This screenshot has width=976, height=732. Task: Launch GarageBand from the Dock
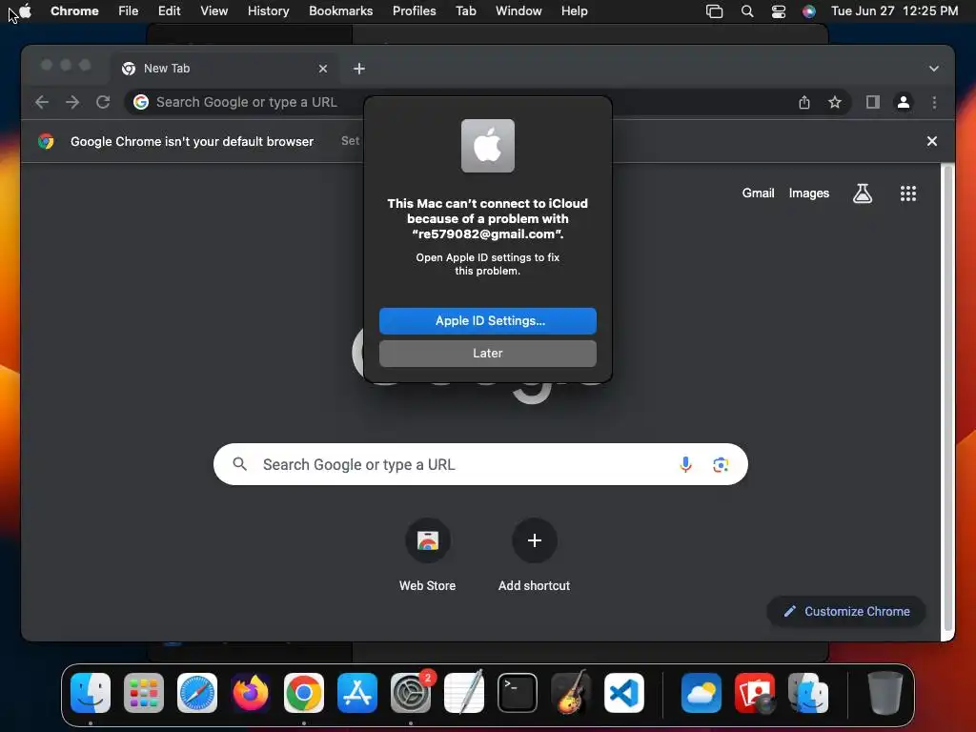point(571,692)
